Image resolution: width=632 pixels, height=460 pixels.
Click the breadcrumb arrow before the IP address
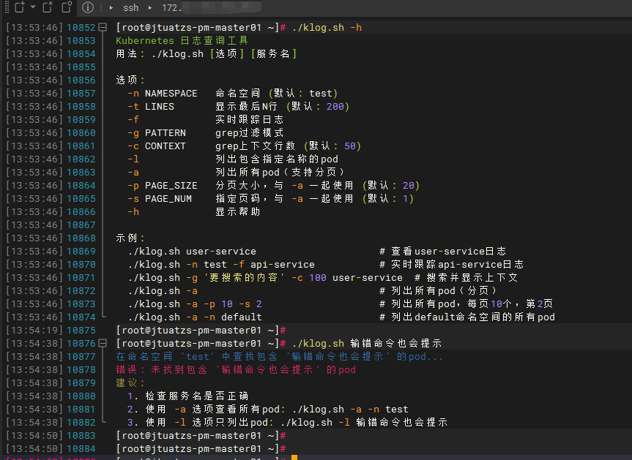[x=151, y=8]
